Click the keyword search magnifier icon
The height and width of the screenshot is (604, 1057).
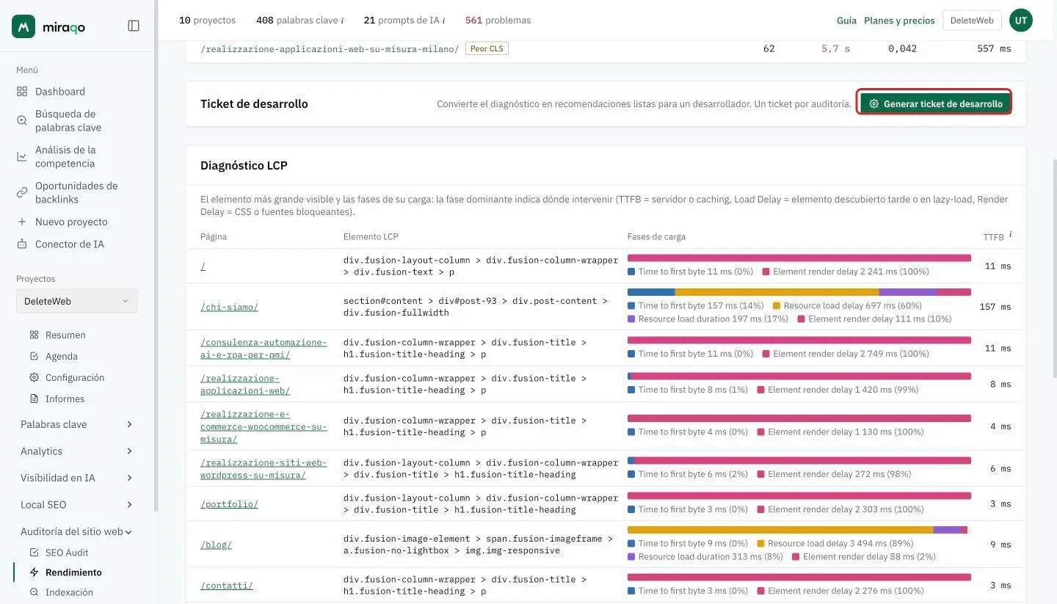21,120
